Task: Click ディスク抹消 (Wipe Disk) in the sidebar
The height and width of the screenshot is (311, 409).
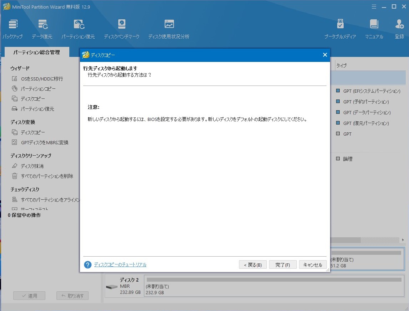Action: pos(32,166)
